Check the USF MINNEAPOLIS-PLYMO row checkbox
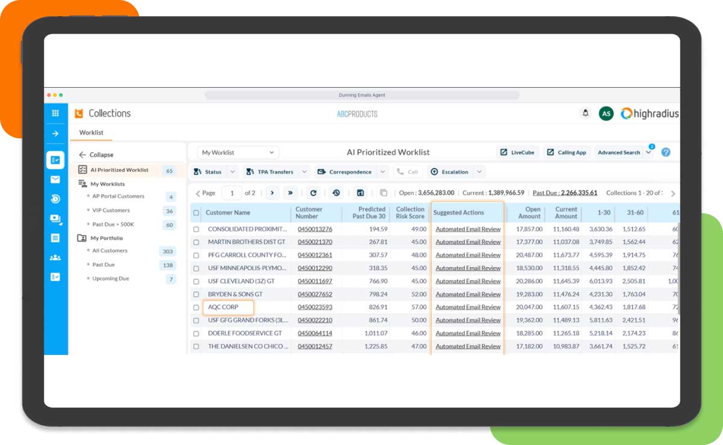Viewport: 723px width, 445px height. pos(196,268)
